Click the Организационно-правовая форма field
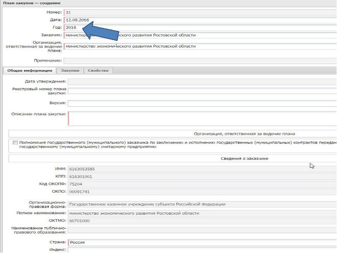The height and width of the screenshot is (253, 337). tap(203, 205)
